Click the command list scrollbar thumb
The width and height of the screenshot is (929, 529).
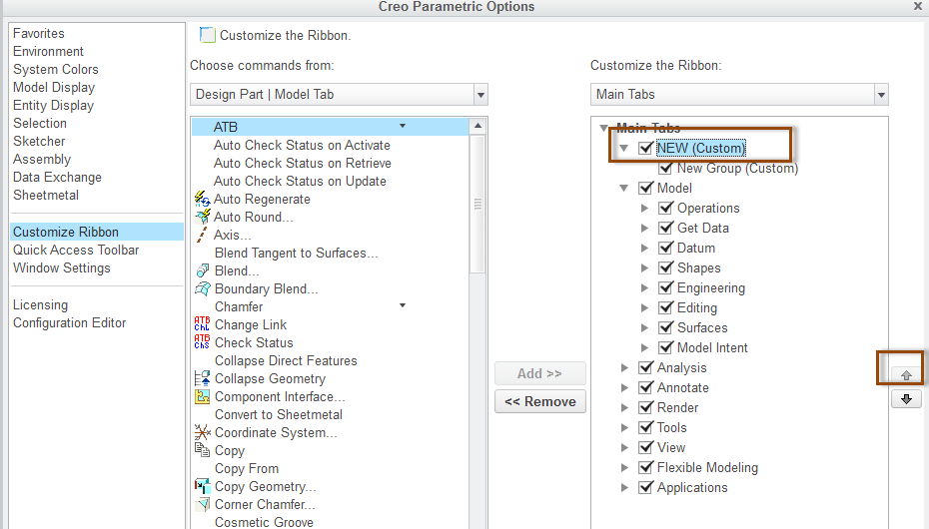pos(477,205)
